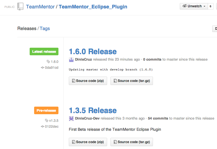Open the TeamMentor owner link
Screen dimensions: 217x149
pyautogui.click(x=40, y=6)
